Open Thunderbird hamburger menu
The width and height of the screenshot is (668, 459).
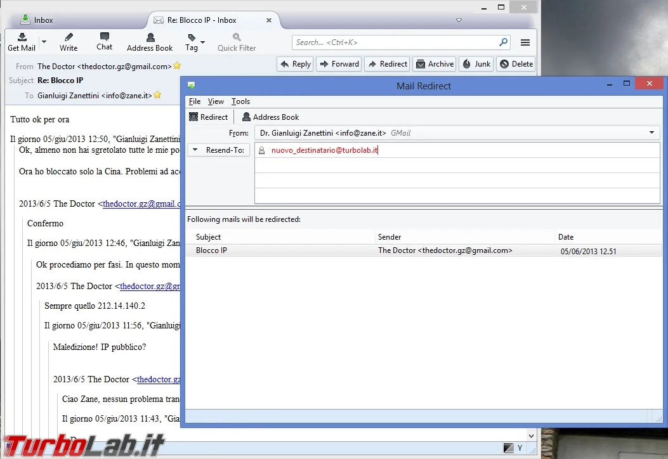[x=525, y=42]
